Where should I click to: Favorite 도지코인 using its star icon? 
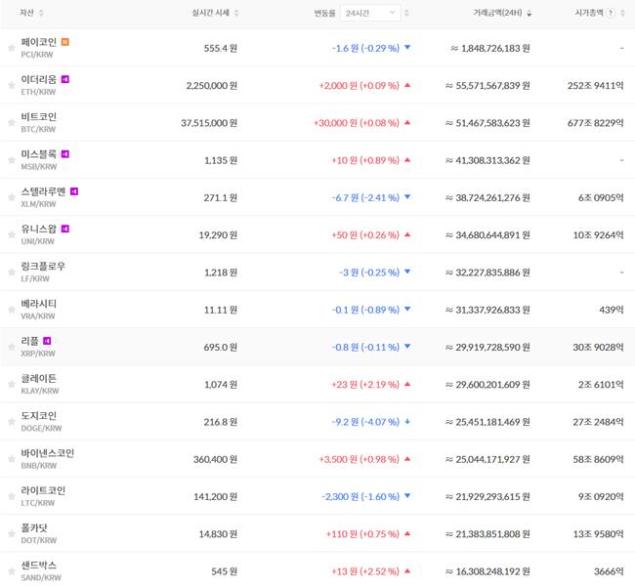click(12, 422)
